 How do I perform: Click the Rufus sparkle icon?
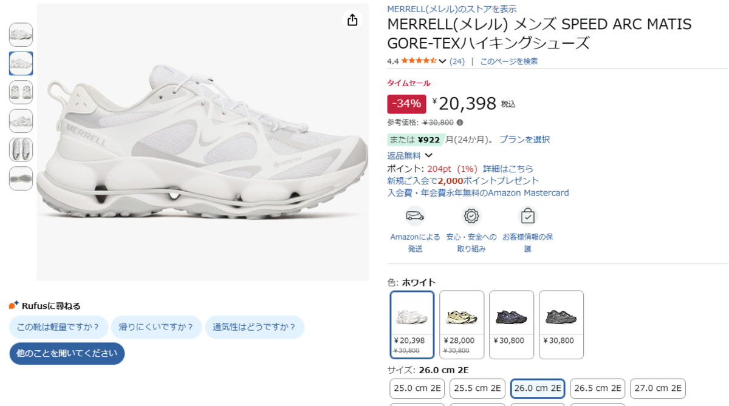[14, 305]
